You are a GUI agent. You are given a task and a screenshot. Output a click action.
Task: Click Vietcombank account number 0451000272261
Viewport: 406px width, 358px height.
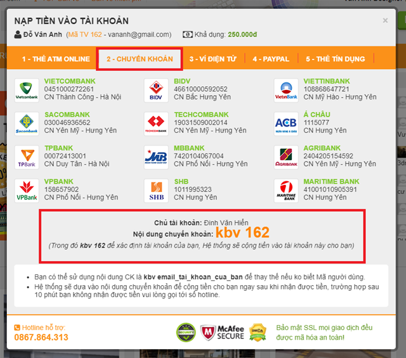69,89
